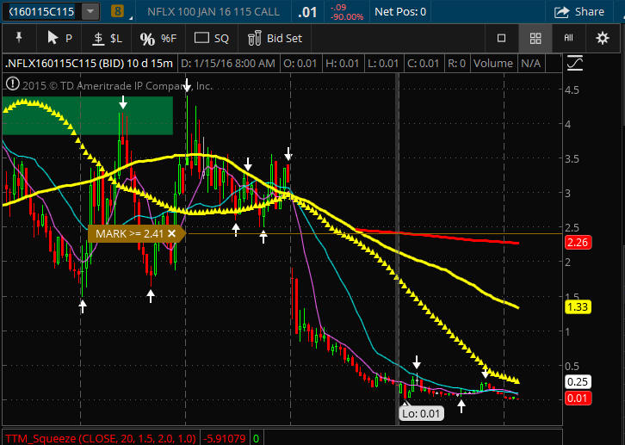Click the green shaded rectangle zone
Image resolution: width=625 pixels, height=445 pixels.
point(88,116)
